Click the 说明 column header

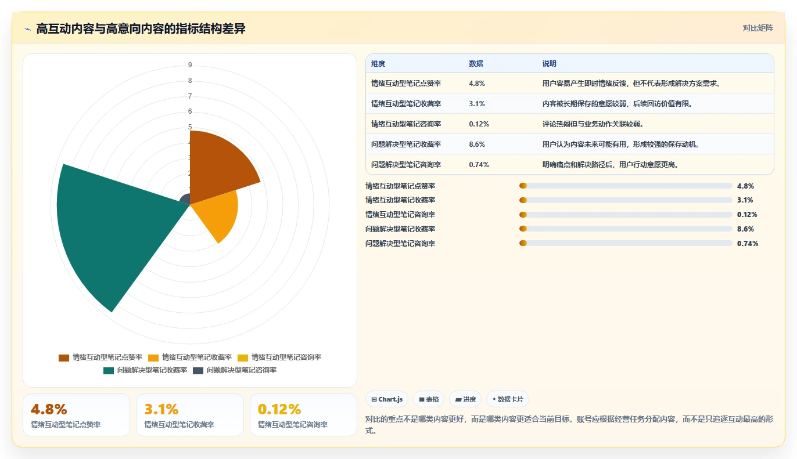click(550, 64)
